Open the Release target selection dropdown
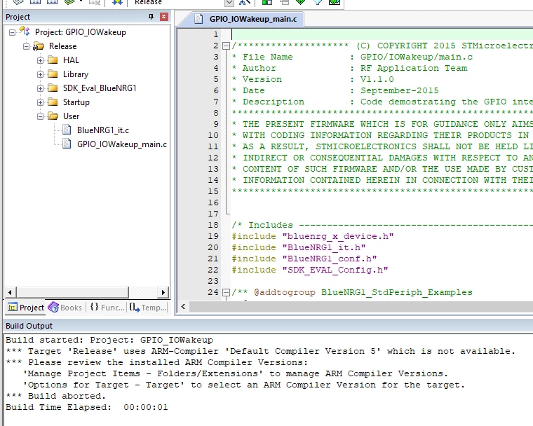Screen dimensions: 533x426 tap(229, 3)
